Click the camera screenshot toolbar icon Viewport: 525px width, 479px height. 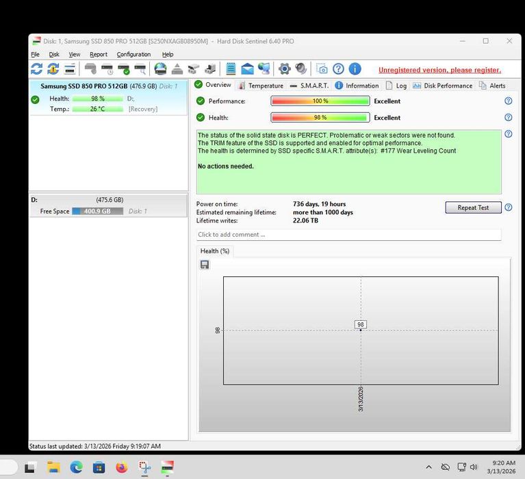click(x=322, y=69)
